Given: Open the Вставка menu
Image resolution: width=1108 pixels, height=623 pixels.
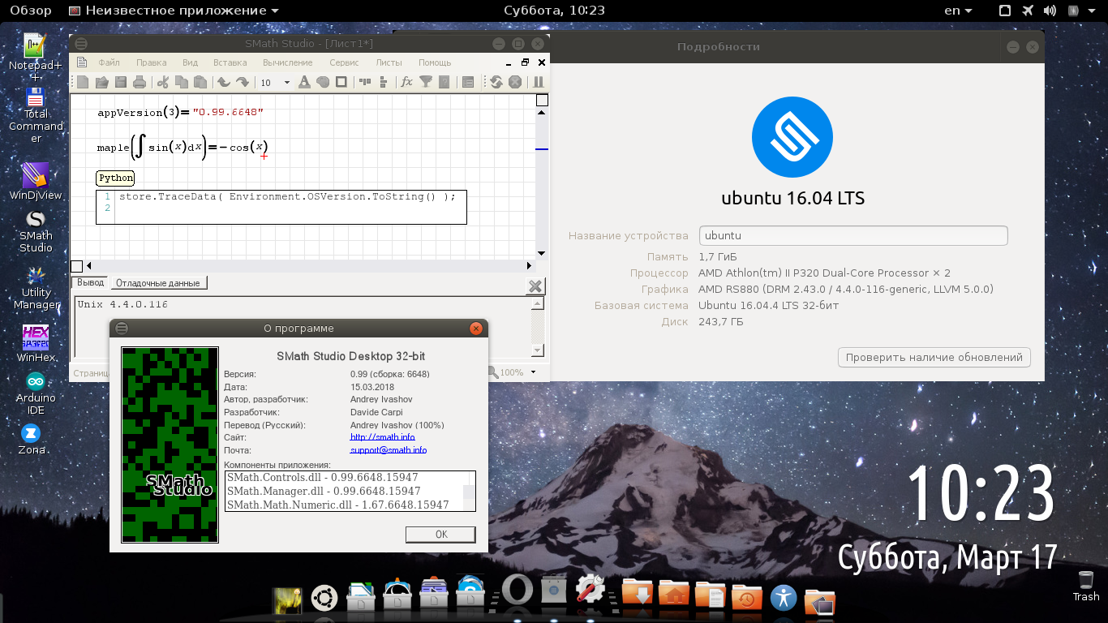Looking at the screenshot, I should pyautogui.click(x=230, y=62).
